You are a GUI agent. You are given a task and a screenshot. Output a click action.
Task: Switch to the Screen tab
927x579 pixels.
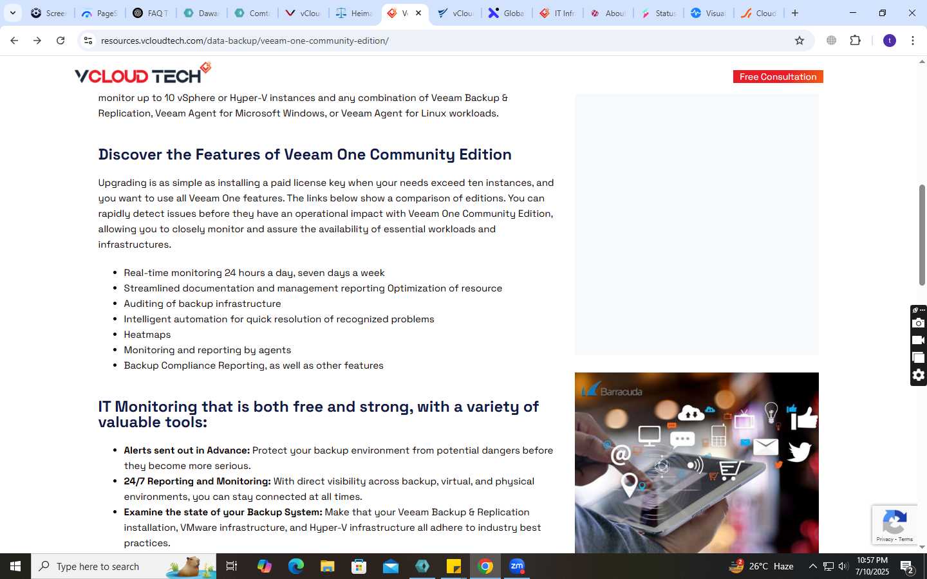[48, 13]
